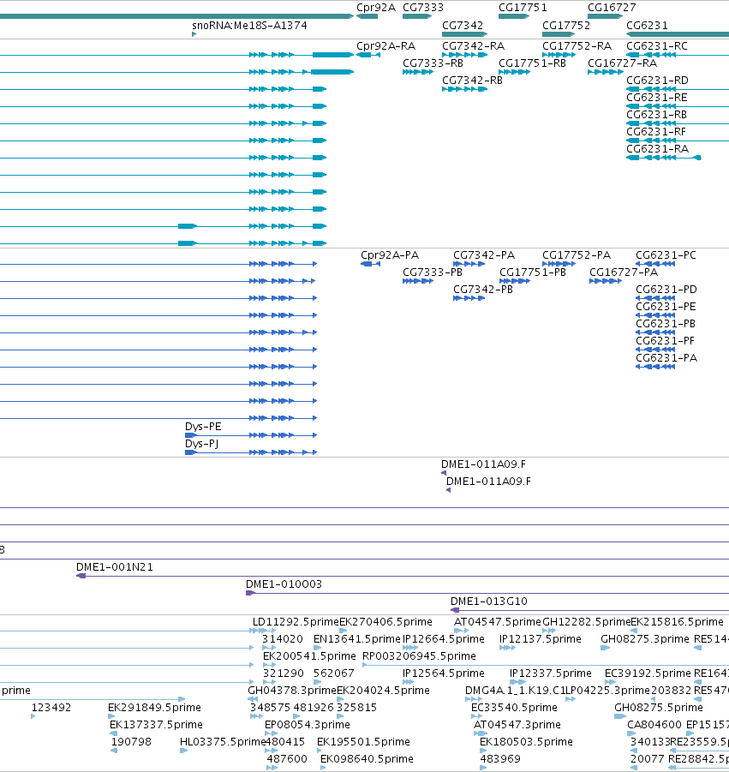Select the LD11292.5prime EST label
The height and width of the screenshot is (772, 729).
(296, 622)
